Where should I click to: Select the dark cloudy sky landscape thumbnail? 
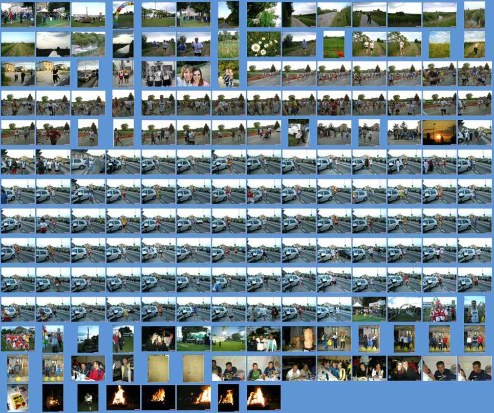pos(53,44)
